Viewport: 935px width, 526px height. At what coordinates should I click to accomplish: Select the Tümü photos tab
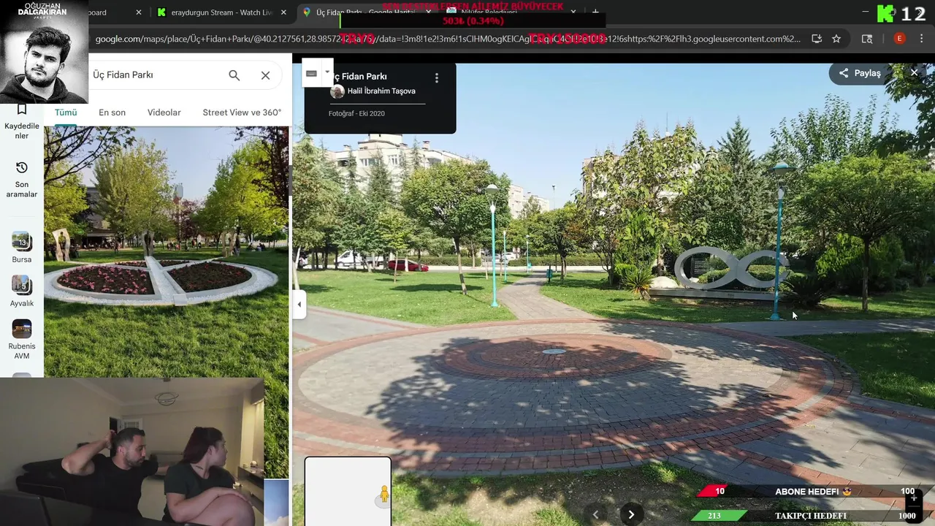pos(66,113)
